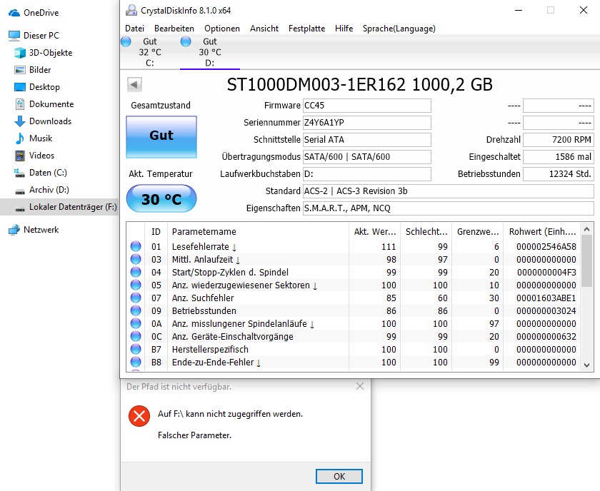This screenshot has height=491, width=600.
Task: Click the Bilder folder icon
Action: (20, 70)
